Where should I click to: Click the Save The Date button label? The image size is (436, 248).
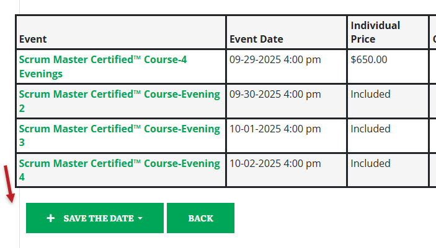point(99,218)
